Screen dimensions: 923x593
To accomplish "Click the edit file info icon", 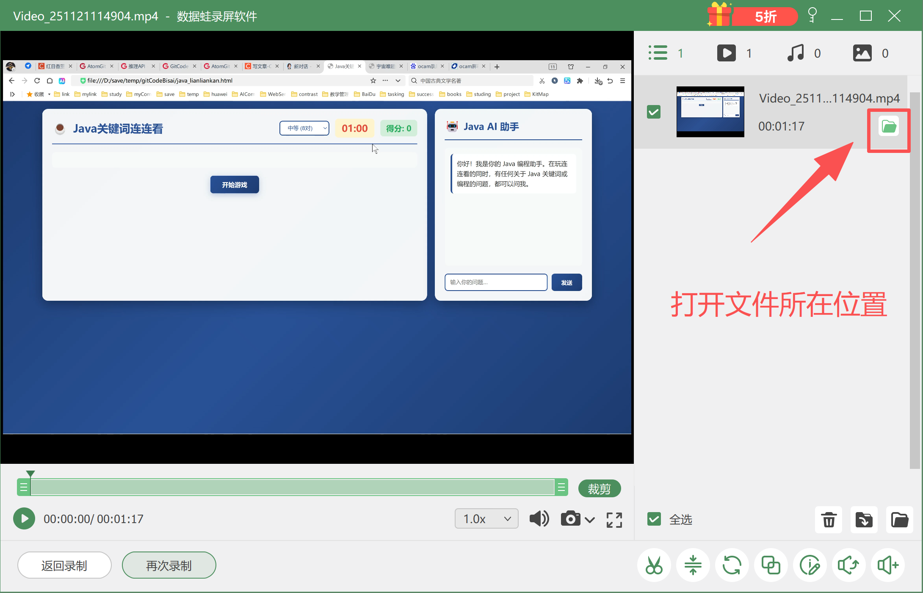I will [x=810, y=565].
